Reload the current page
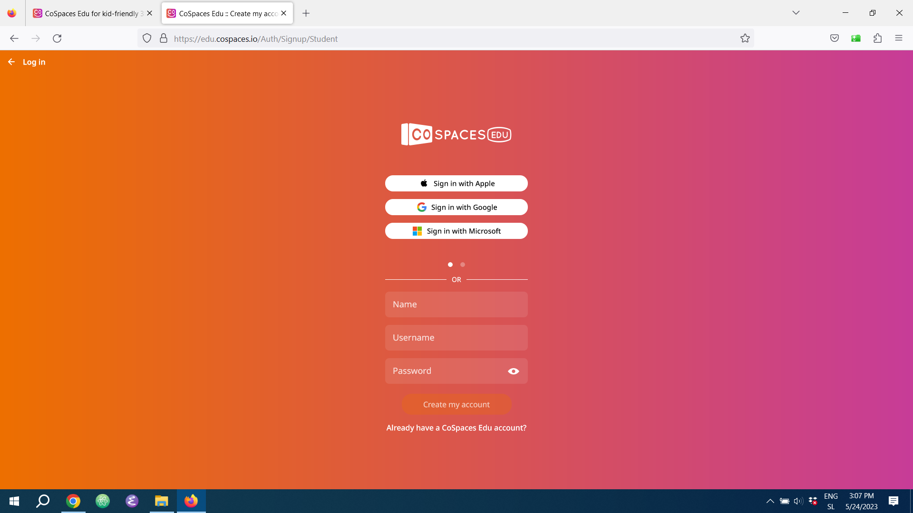The width and height of the screenshot is (913, 513). (57, 38)
